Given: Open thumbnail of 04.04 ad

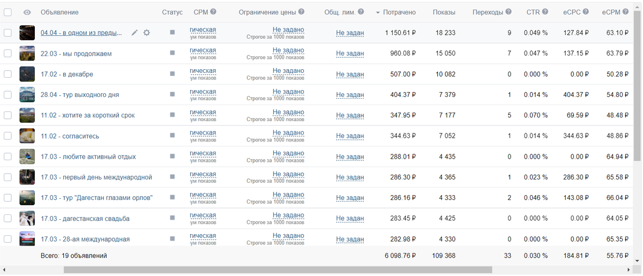Looking at the screenshot, I should coord(27,33).
